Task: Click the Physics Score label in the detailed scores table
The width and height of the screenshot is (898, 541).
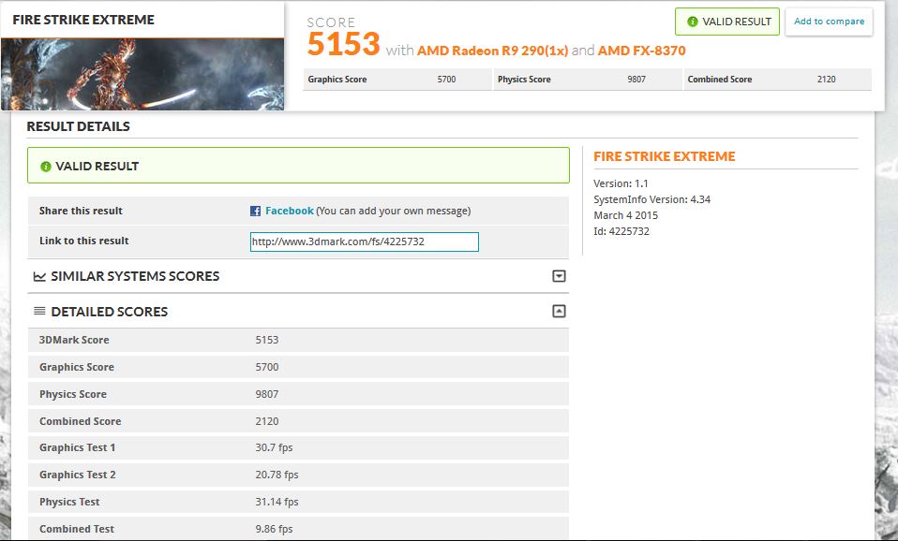Action: coord(73,394)
